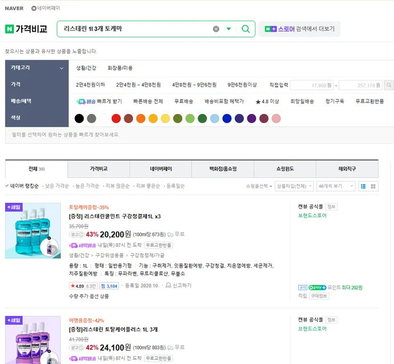The image size is (394, 364).
Task: Select the pink color swatch
Action: [x=276, y=118]
